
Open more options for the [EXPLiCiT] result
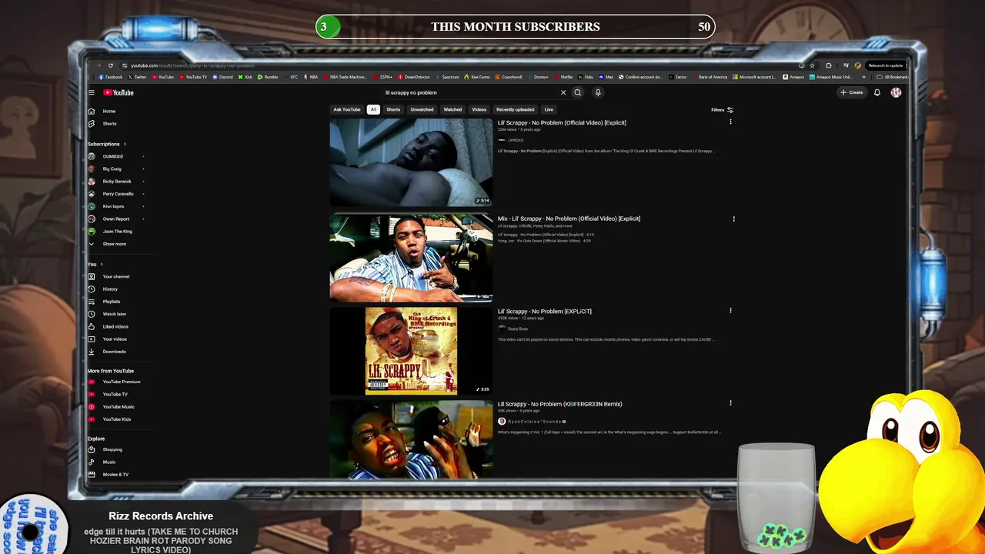tap(730, 310)
